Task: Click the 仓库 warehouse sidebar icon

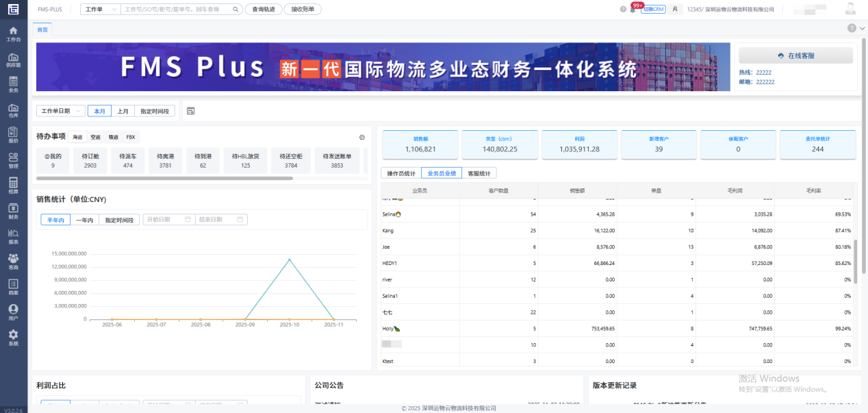Action: coord(13,110)
